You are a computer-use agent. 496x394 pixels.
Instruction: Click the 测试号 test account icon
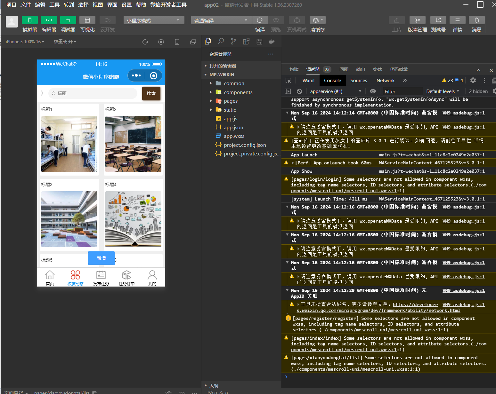[x=438, y=20]
